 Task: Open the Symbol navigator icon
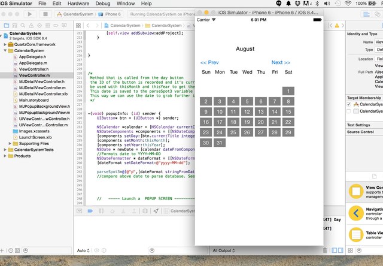point(14,25)
